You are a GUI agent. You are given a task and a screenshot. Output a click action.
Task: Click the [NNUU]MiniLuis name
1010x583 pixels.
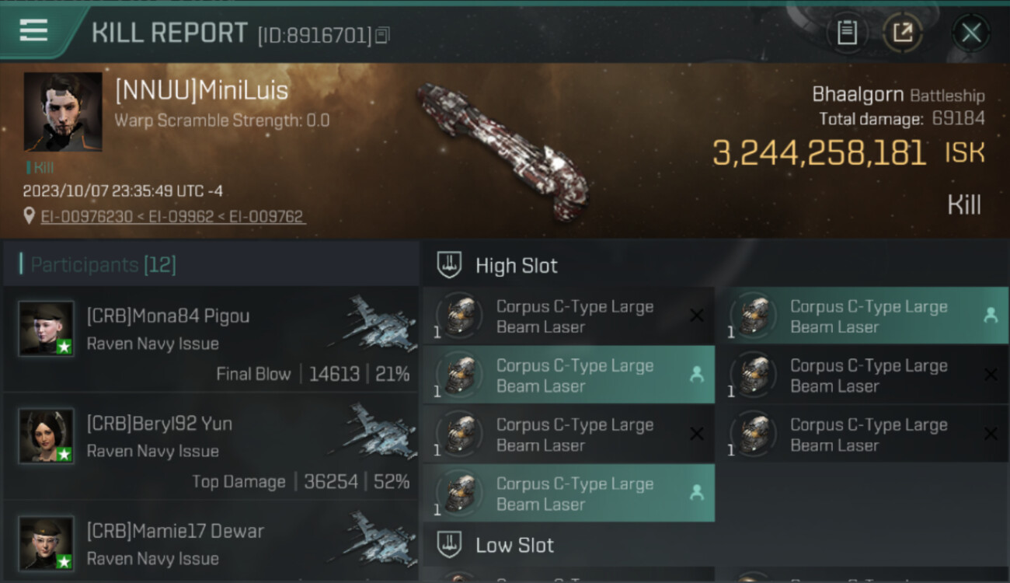tap(201, 90)
